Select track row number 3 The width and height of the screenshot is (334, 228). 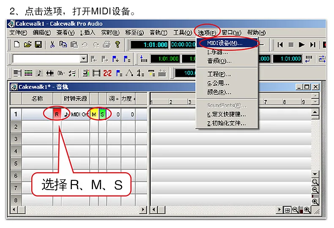pyautogui.click(x=16, y=139)
